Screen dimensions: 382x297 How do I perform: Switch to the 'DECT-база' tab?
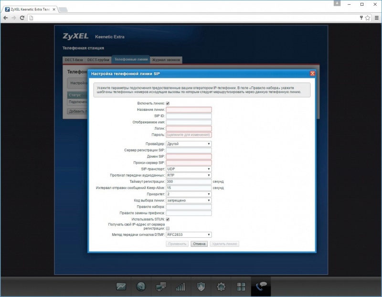click(x=74, y=60)
